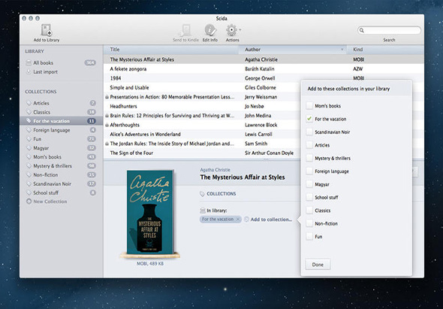Open the Foreign language sidebar collection
Screen dimensions: 443x309
click(61, 130)
